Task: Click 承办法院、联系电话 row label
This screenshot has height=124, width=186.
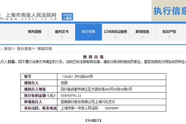Action: click(40, 108)
